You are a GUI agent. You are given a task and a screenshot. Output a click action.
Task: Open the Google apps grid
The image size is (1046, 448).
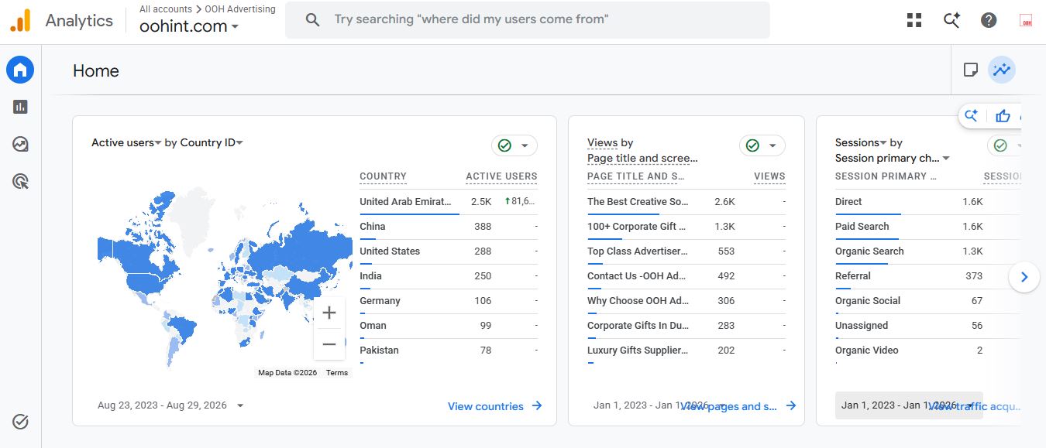point(914,20)
